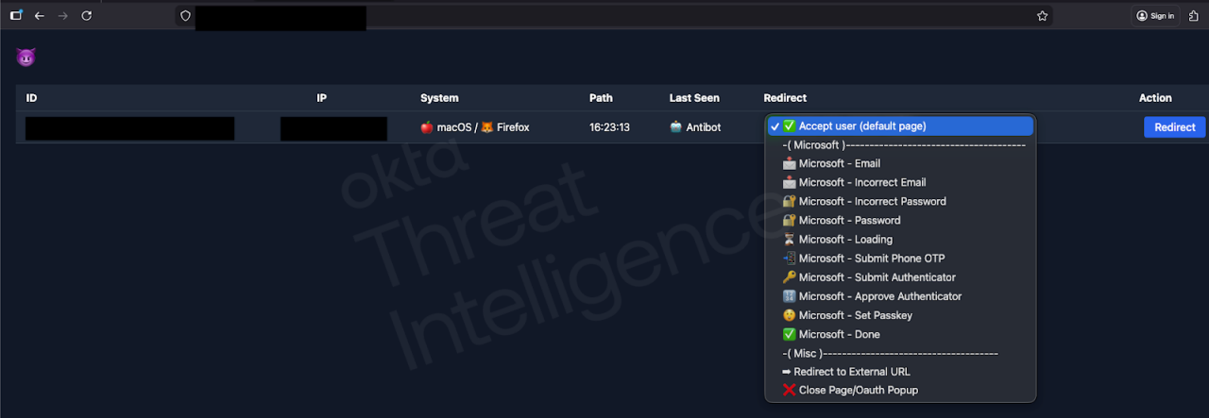Click the tracking protection shield icon
Screen dimensions: 1209x418
[185, 16]
